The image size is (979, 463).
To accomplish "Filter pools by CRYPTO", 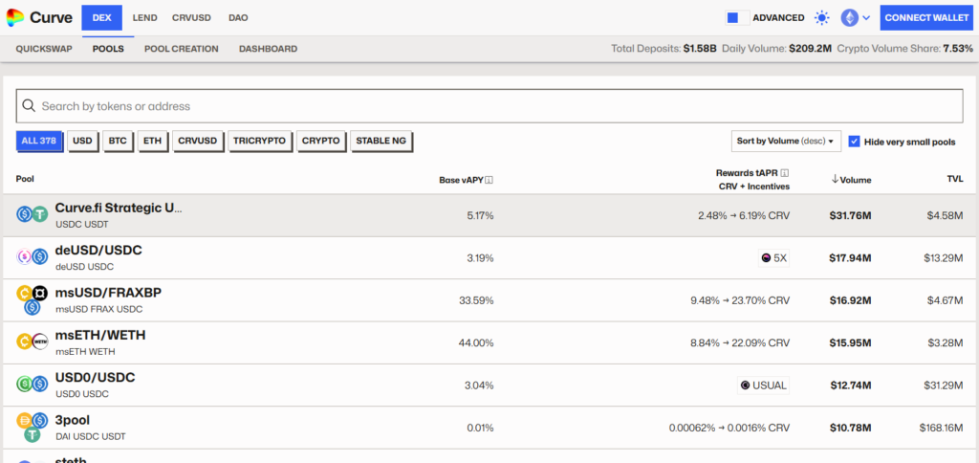I will [321, 141].
